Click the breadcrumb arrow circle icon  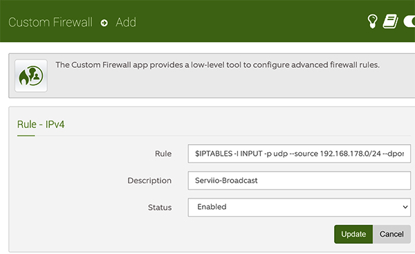click(x=104, y=23)
